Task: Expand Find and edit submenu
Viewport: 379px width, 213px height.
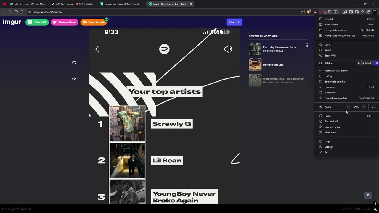Action: tap(347, 121)
